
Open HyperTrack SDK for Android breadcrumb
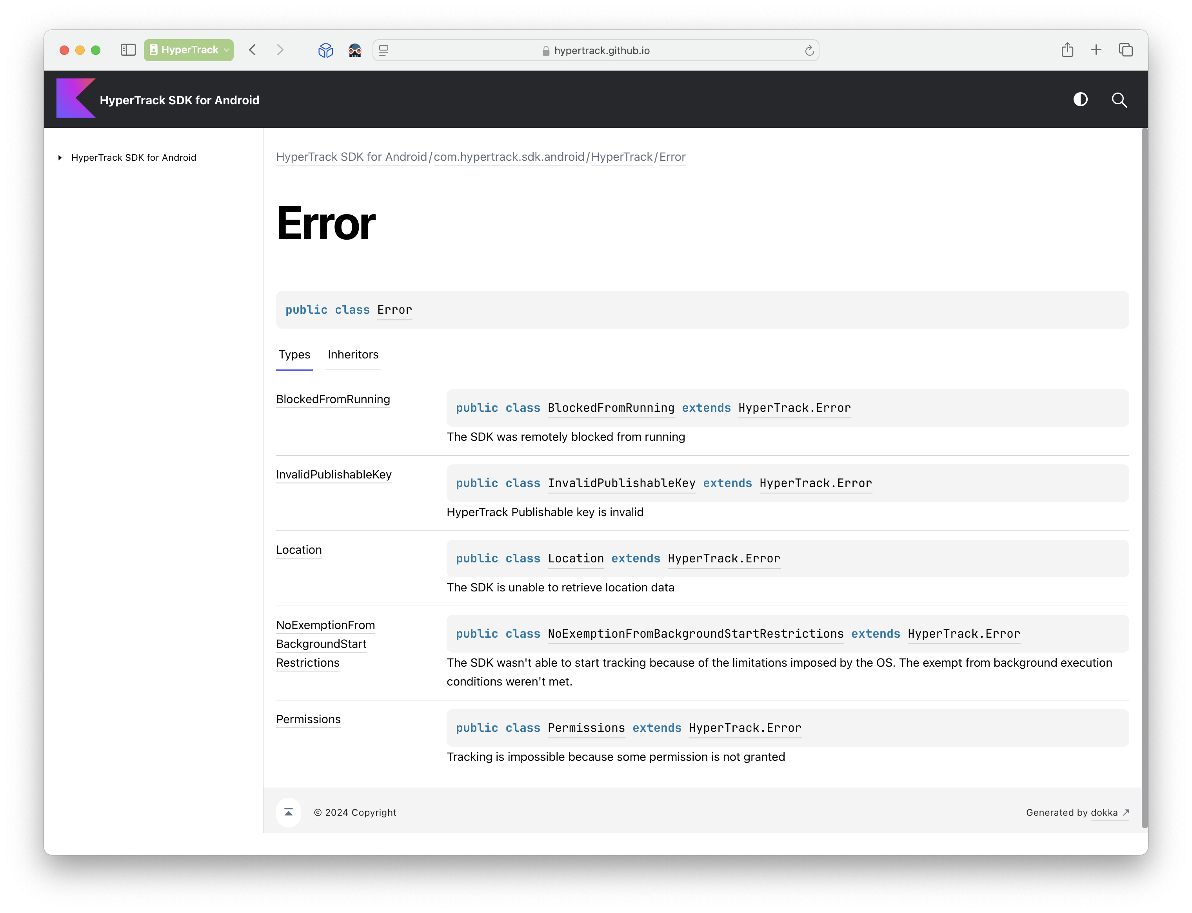351,157
